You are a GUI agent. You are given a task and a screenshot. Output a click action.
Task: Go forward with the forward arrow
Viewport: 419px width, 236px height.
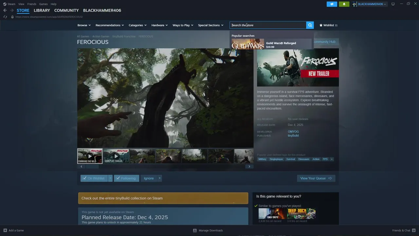[x=12, y=10]
